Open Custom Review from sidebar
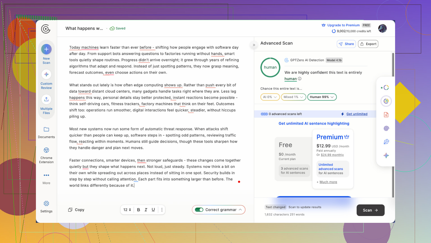The width and height of the screenshot is (431, 243). 46,74
